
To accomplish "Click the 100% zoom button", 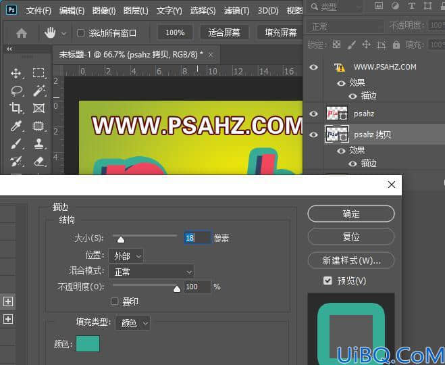I will pos(175,32).
